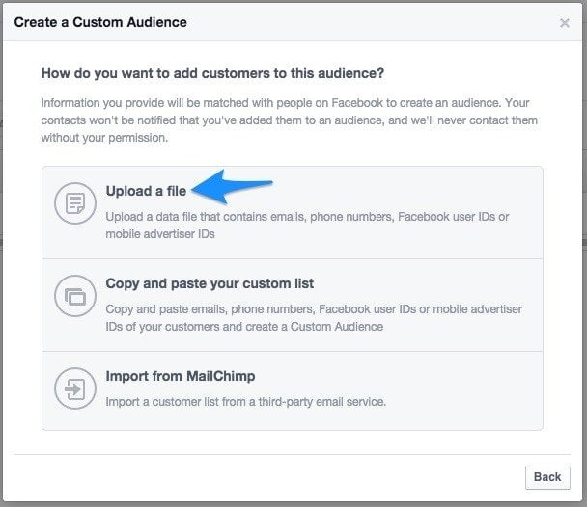The width and height of the screenshot is (587, 507).
Task: Click the blue arrow annotation
Action: (x=232, y=187)
